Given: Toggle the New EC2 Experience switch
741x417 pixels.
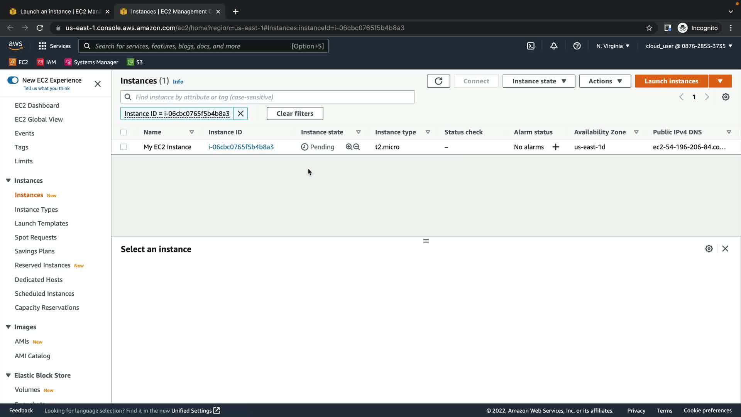Looking at the screenshot, I should point(13,80).
